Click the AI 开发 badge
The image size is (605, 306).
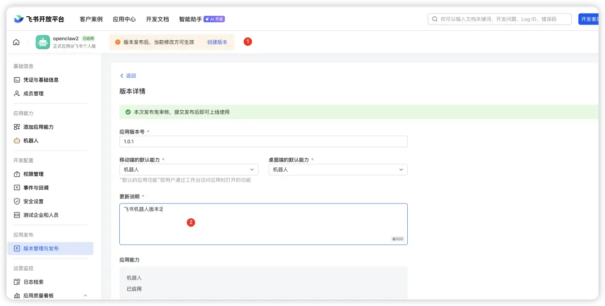(214, 19)
